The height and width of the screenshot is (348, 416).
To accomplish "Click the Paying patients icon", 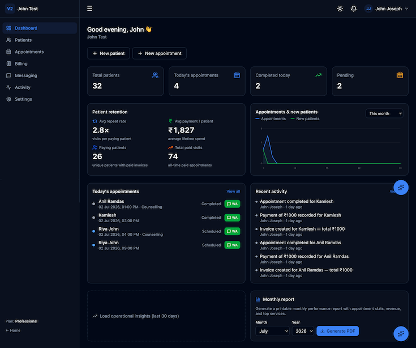I will point(95,147).
